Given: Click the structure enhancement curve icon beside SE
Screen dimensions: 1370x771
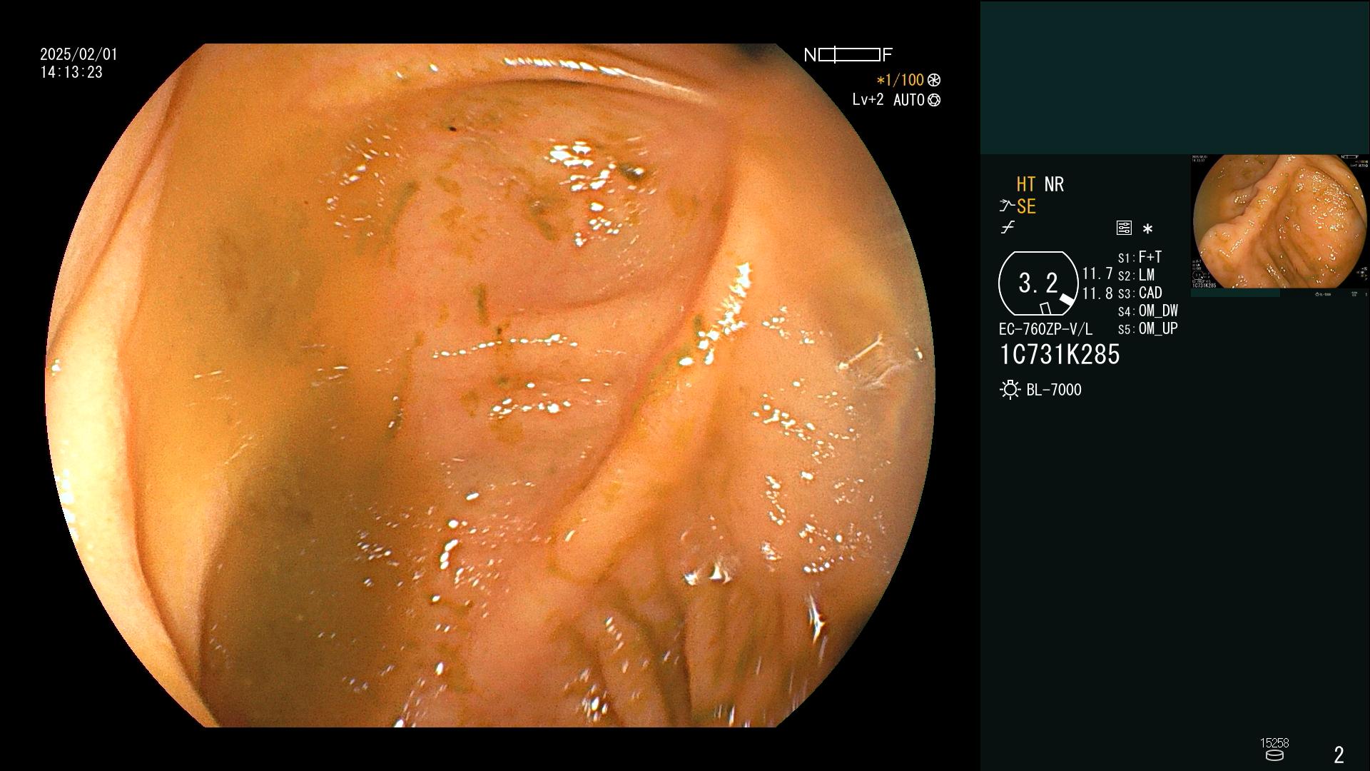Looking at the screenshot, I should 1007,206.
